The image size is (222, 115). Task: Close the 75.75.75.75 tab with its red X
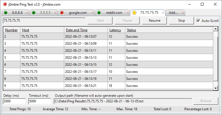[163, 13]
